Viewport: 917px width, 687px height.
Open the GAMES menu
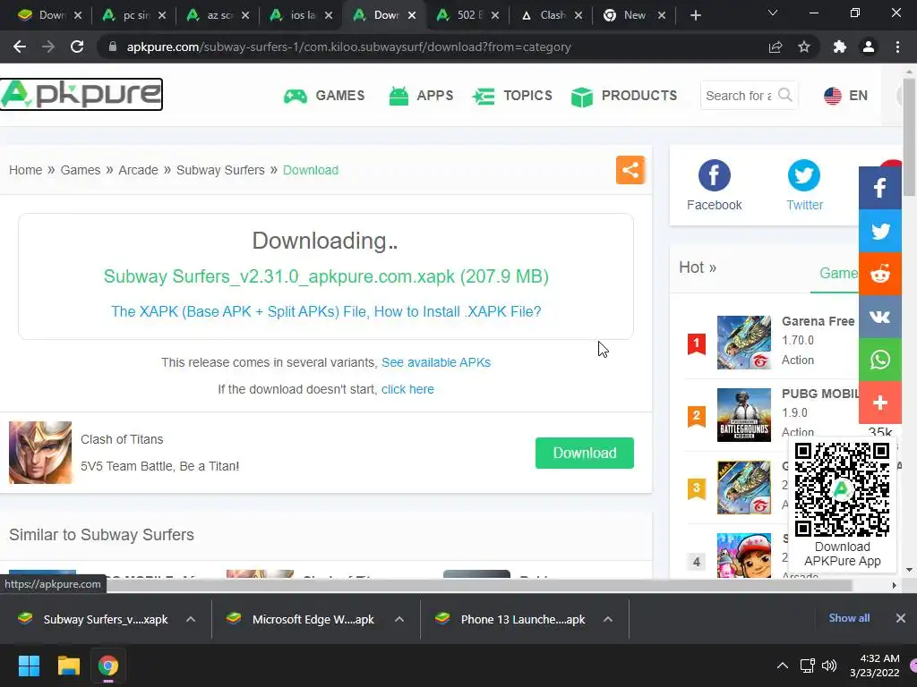point(324,96)
